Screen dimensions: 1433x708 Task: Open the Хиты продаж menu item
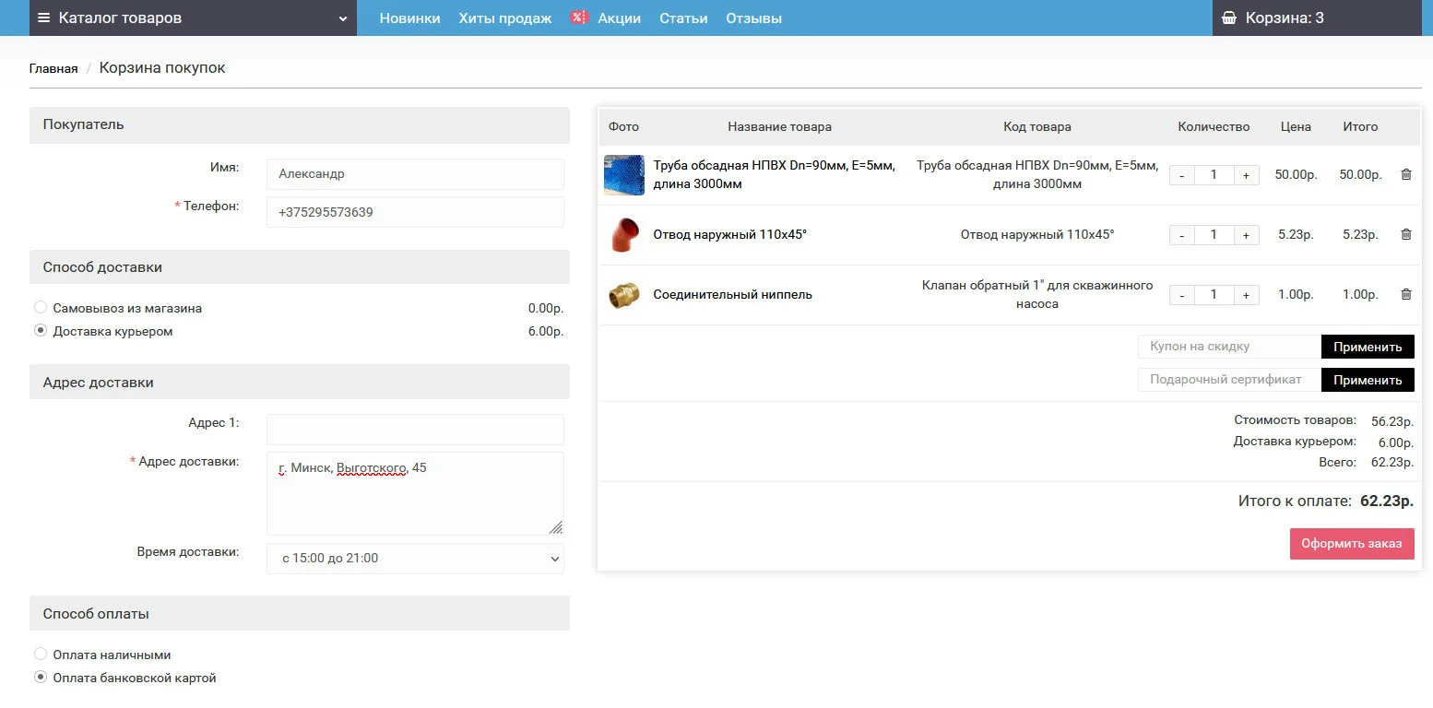click(505, 18)
